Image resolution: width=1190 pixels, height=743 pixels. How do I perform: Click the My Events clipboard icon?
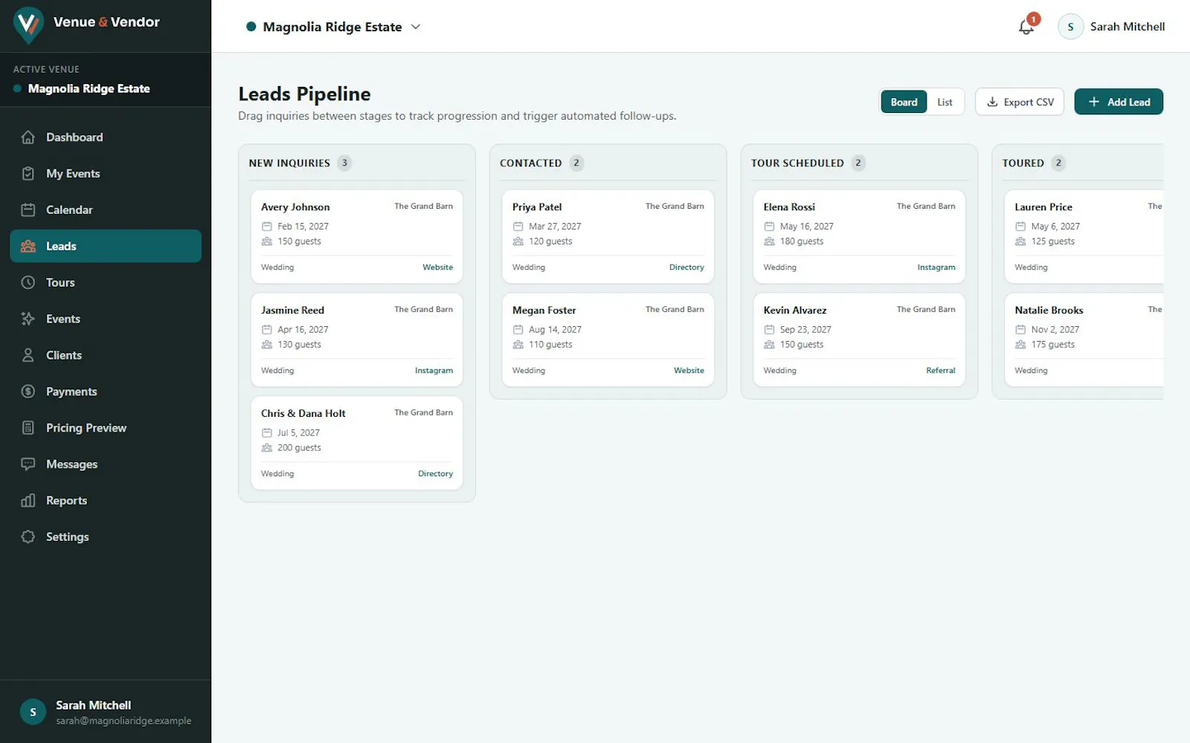coord(28,174)
